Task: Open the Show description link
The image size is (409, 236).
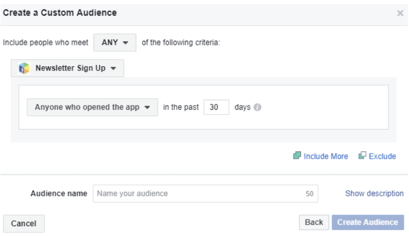Action: [375, 193]
